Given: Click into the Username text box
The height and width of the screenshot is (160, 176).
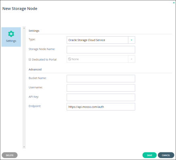Looking at the screenshot, I should [101, 88].
